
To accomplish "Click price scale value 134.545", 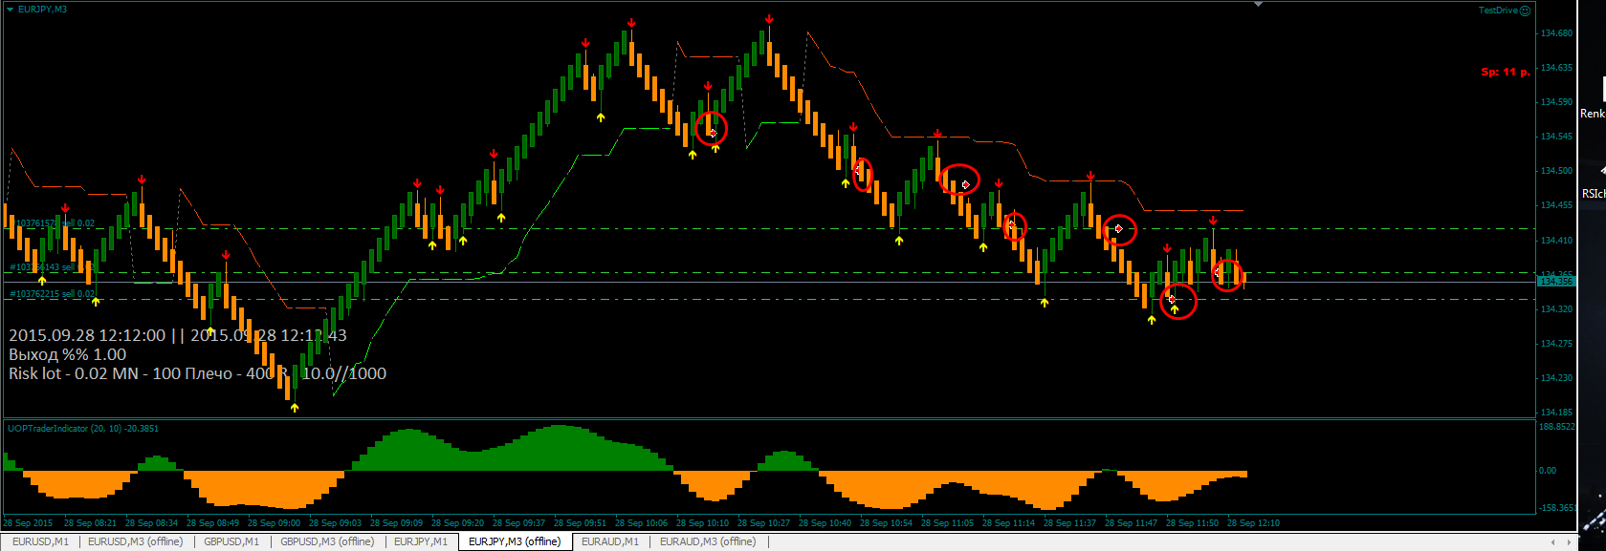I will tap(1556, 137).
